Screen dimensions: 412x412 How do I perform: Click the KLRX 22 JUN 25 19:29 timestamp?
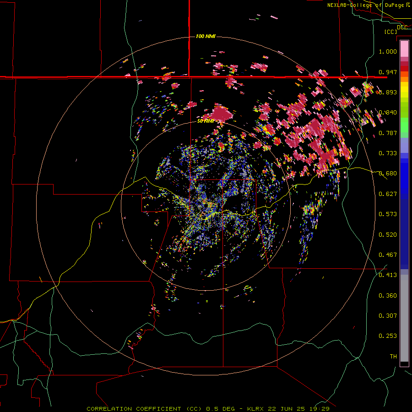click(x=288, y=409)
